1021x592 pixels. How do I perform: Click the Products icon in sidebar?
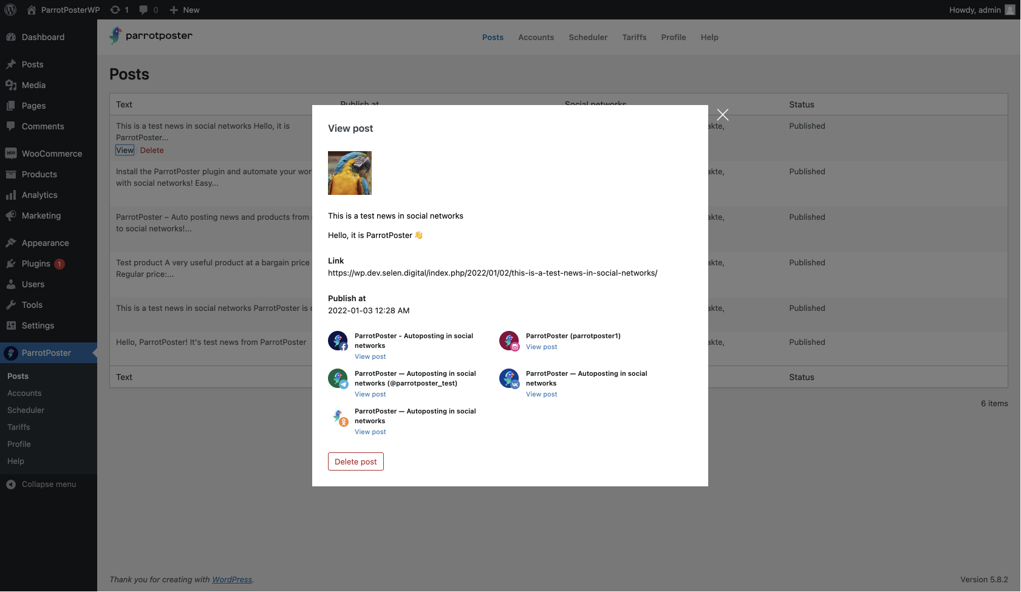point(11,174)
